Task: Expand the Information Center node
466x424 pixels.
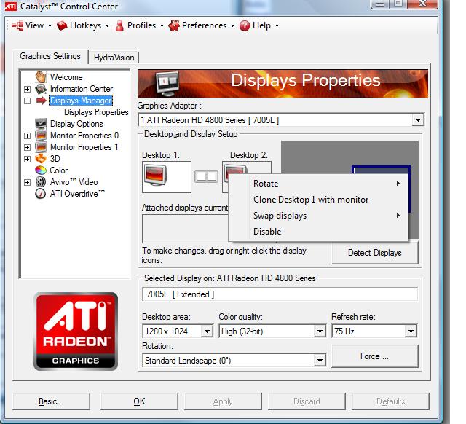Action: click(27, 89)
